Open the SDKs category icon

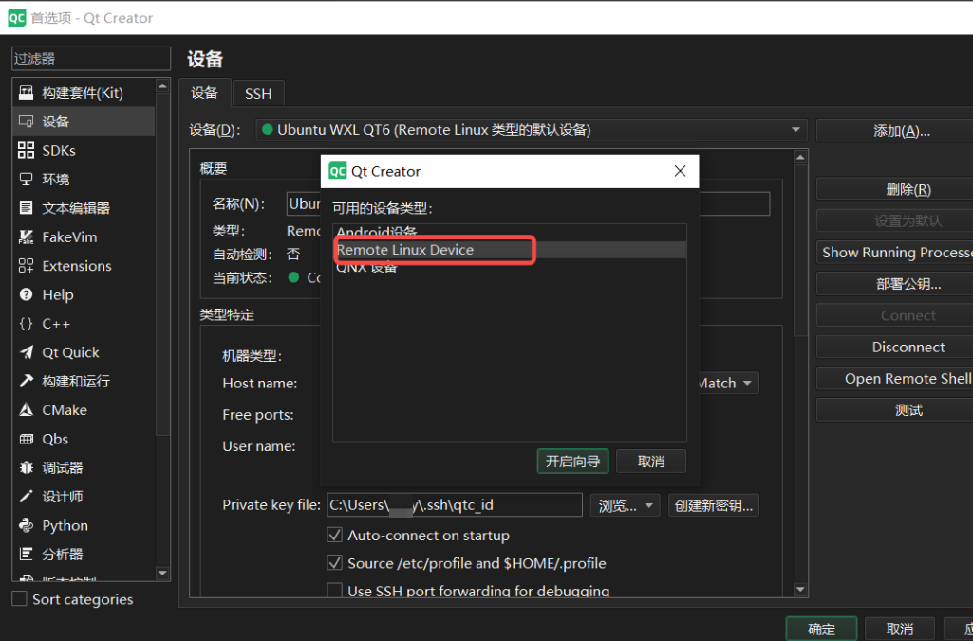pyautogui.click(x=26, y=150)
